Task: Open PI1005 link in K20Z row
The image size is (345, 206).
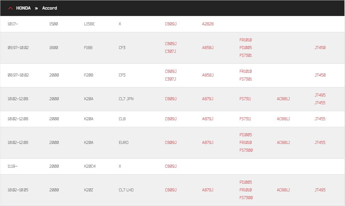Action: [246, 182]
